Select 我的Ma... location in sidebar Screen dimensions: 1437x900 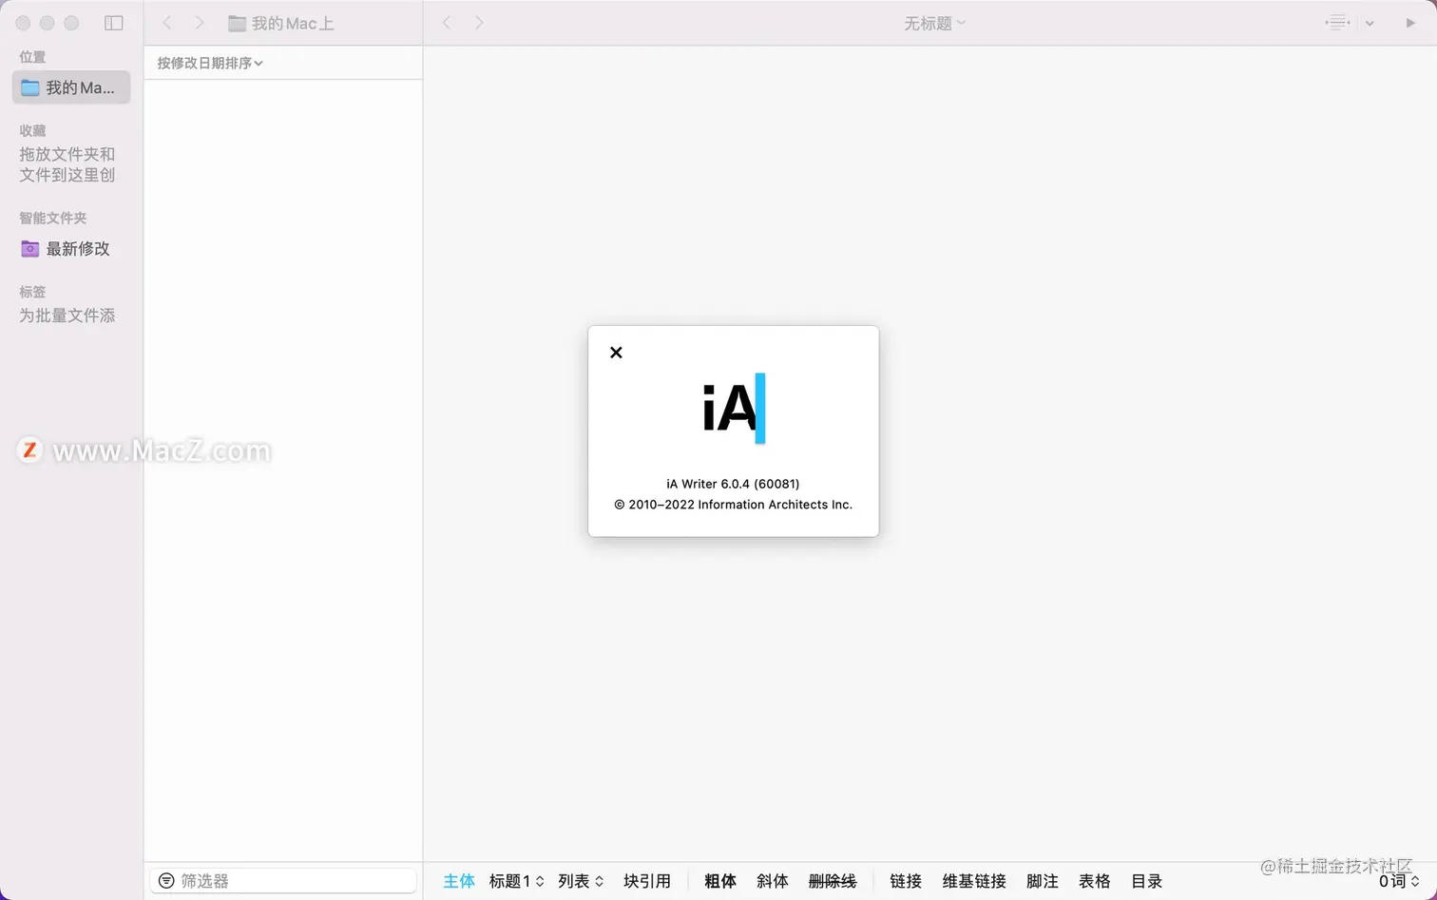71,87
